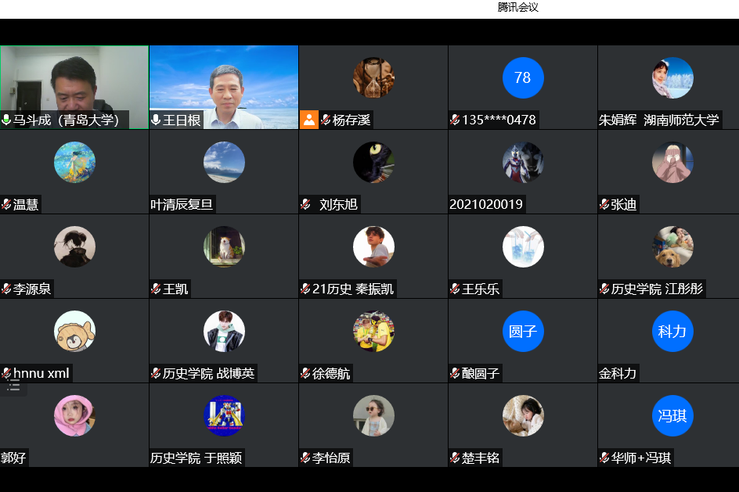Click the footballers avatar of 徐德航
This screenshot has height=492, width=739.
[x=373, y=331]
